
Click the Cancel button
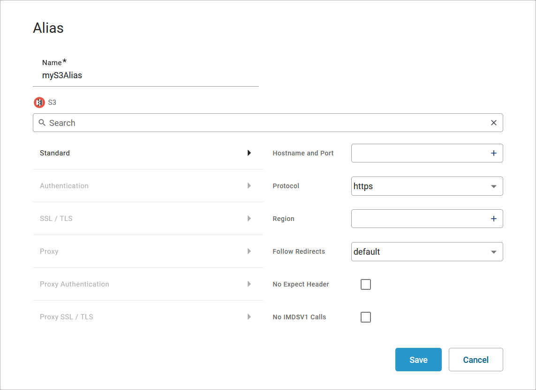tap(476, 360)
